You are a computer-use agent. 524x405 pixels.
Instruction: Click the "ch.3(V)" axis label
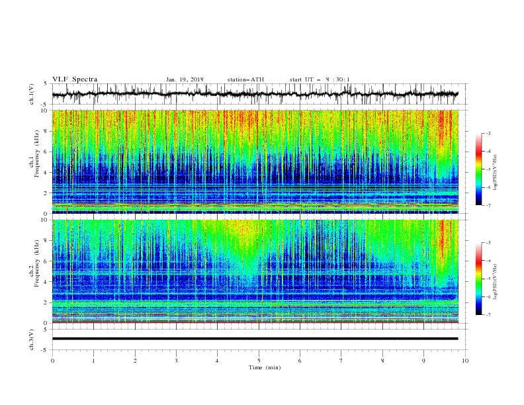(32, 339)
